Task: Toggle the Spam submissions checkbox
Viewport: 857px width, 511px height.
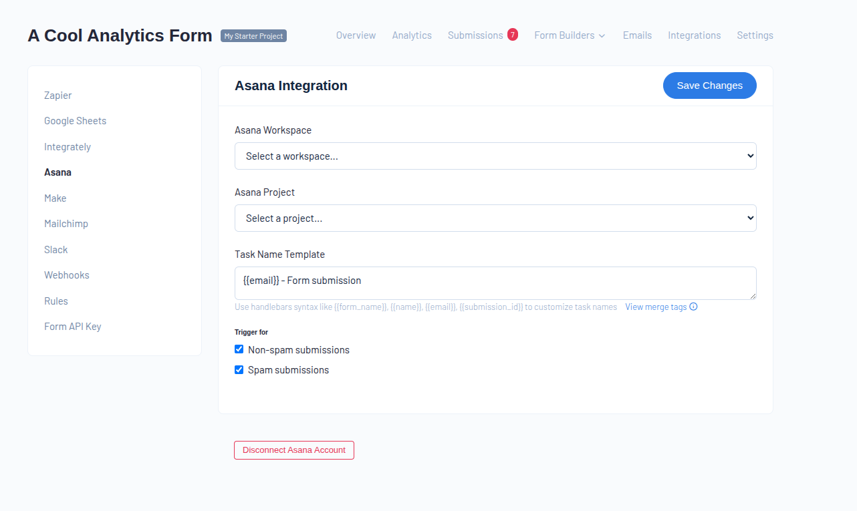Action: coord(239,369)
